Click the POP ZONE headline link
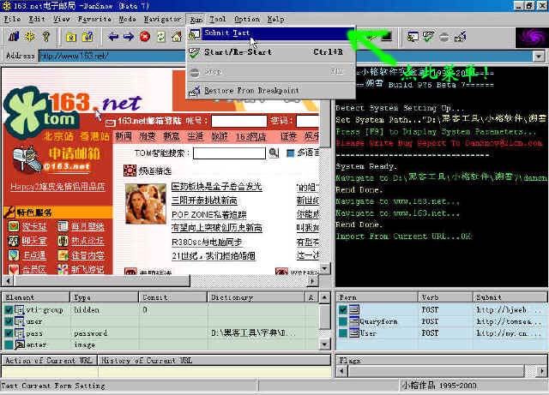This screenshot has width=549, height=395. (x=209, y=214)
